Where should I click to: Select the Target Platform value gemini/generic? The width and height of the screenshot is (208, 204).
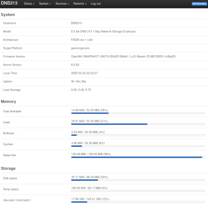click(81, 48)
